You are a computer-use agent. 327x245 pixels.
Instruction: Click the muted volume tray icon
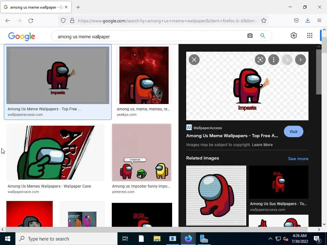(x=285, y=239)
